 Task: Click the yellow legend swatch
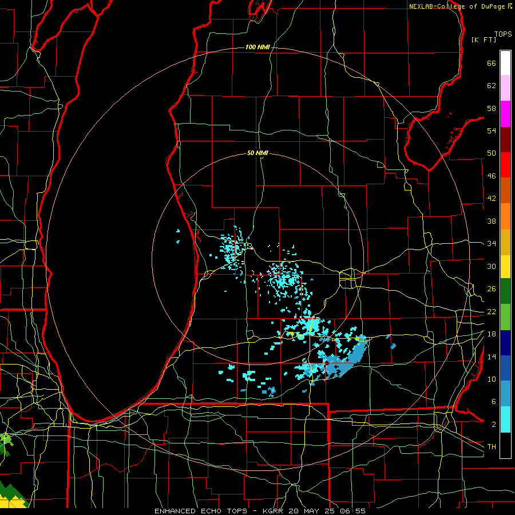pos(505,267)
